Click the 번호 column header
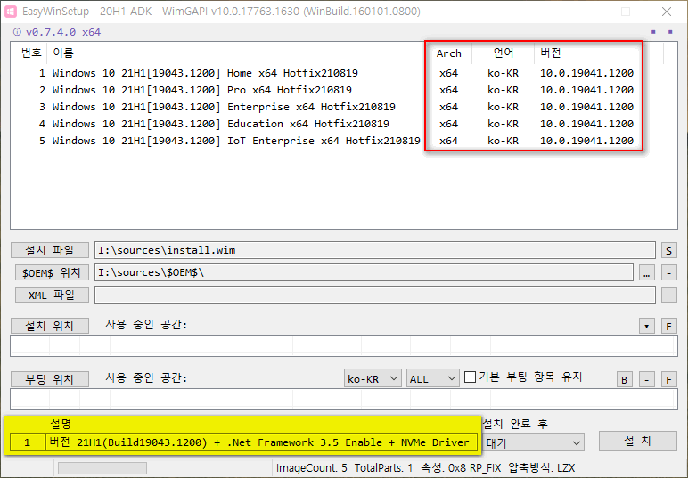Viewport: 688px width, 478px height. coord(29,53)
